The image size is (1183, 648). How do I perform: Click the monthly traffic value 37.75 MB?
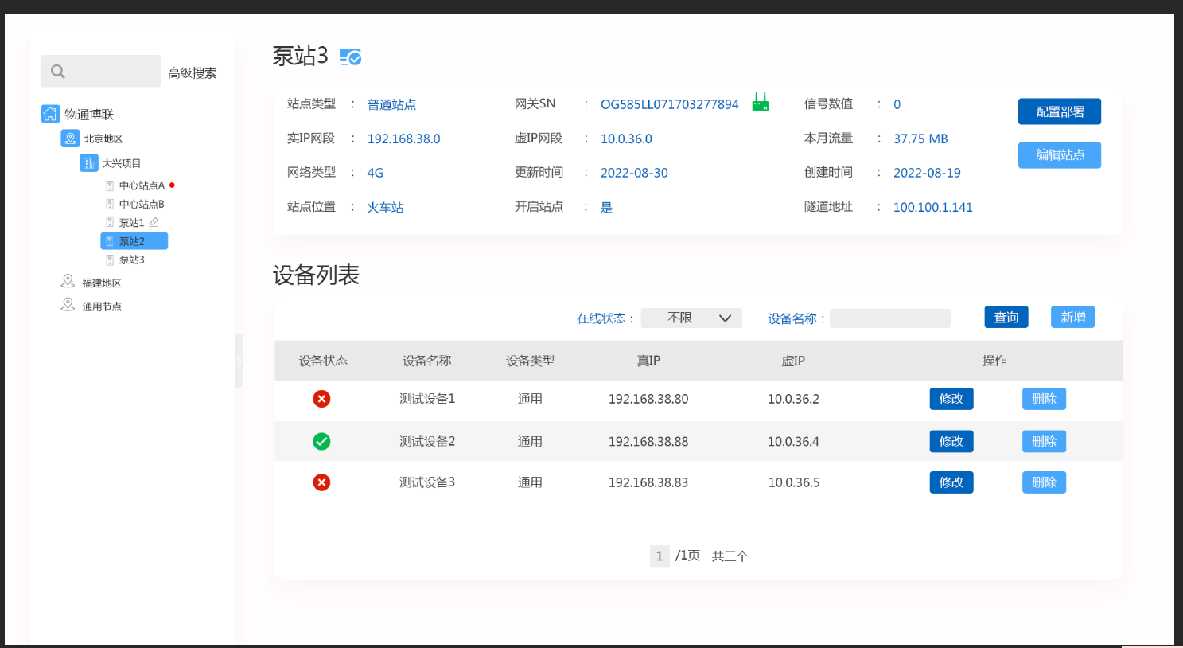(x=920, y=139)
